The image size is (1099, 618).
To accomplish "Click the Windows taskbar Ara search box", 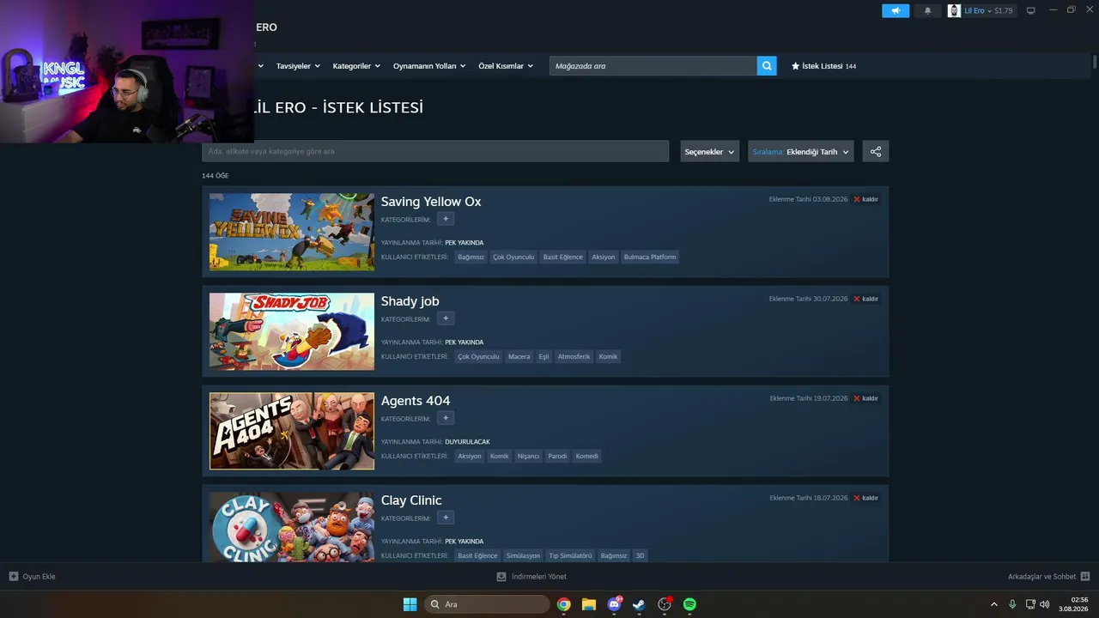I will click(487, 604).
